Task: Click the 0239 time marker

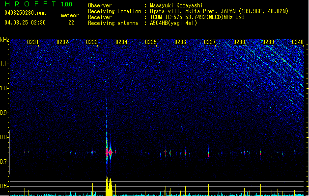Action: click(x=268, y=42)
